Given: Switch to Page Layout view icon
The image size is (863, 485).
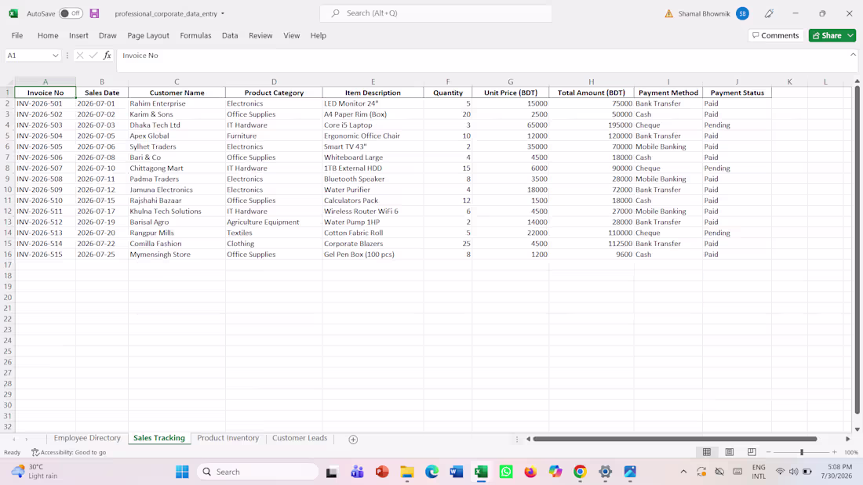Looking at the screenshot, I should [x=730, y=452].
